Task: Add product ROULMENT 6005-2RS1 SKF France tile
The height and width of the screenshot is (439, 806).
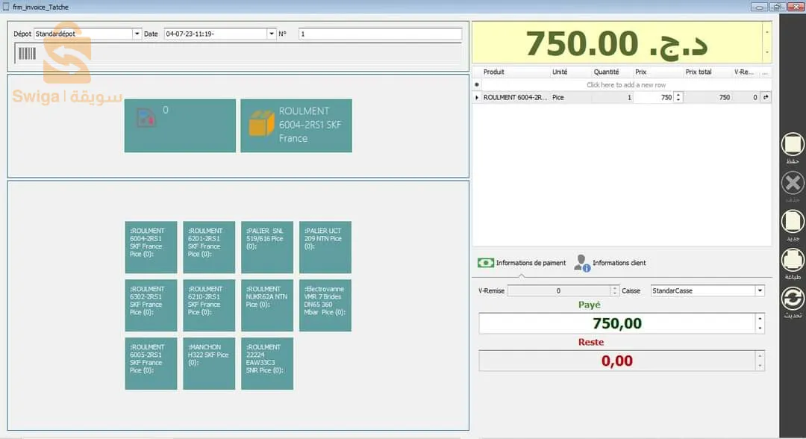Action: coord(151,364)
